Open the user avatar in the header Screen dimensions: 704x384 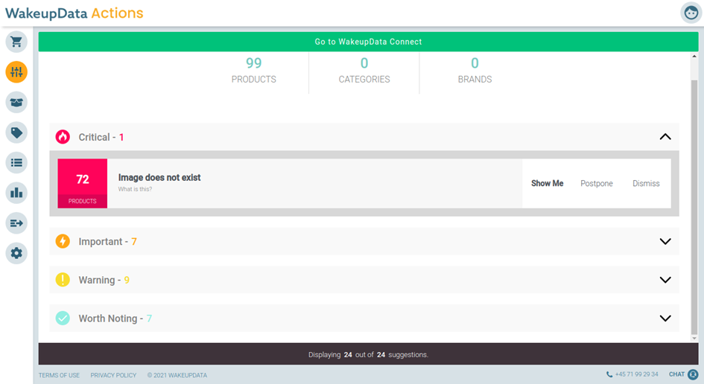[x=691, y=13]
